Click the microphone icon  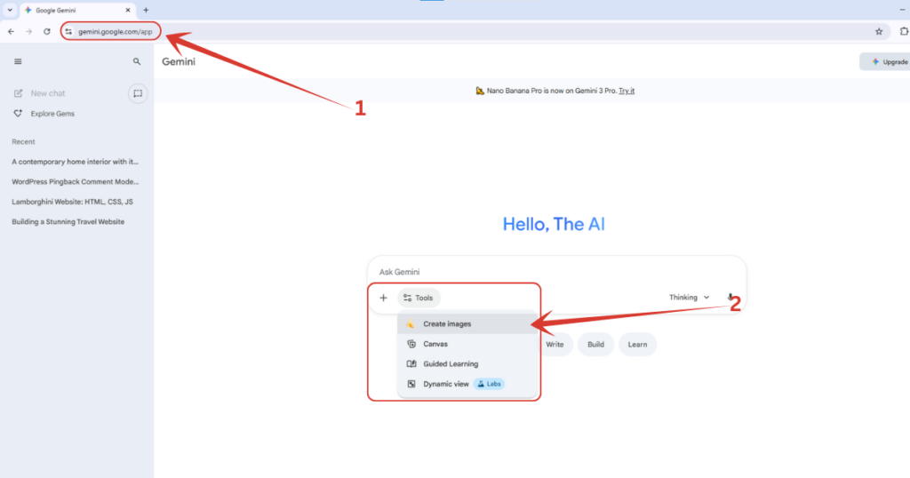(730, 298)
